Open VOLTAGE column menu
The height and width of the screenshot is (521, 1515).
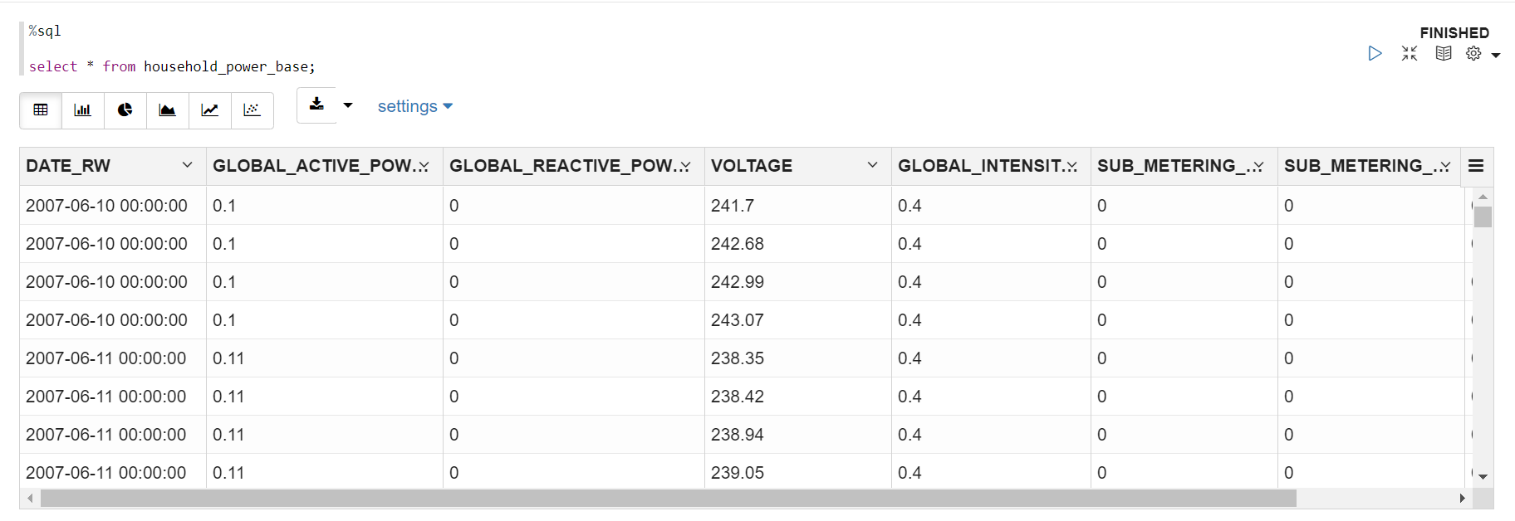tap(872, 165)
